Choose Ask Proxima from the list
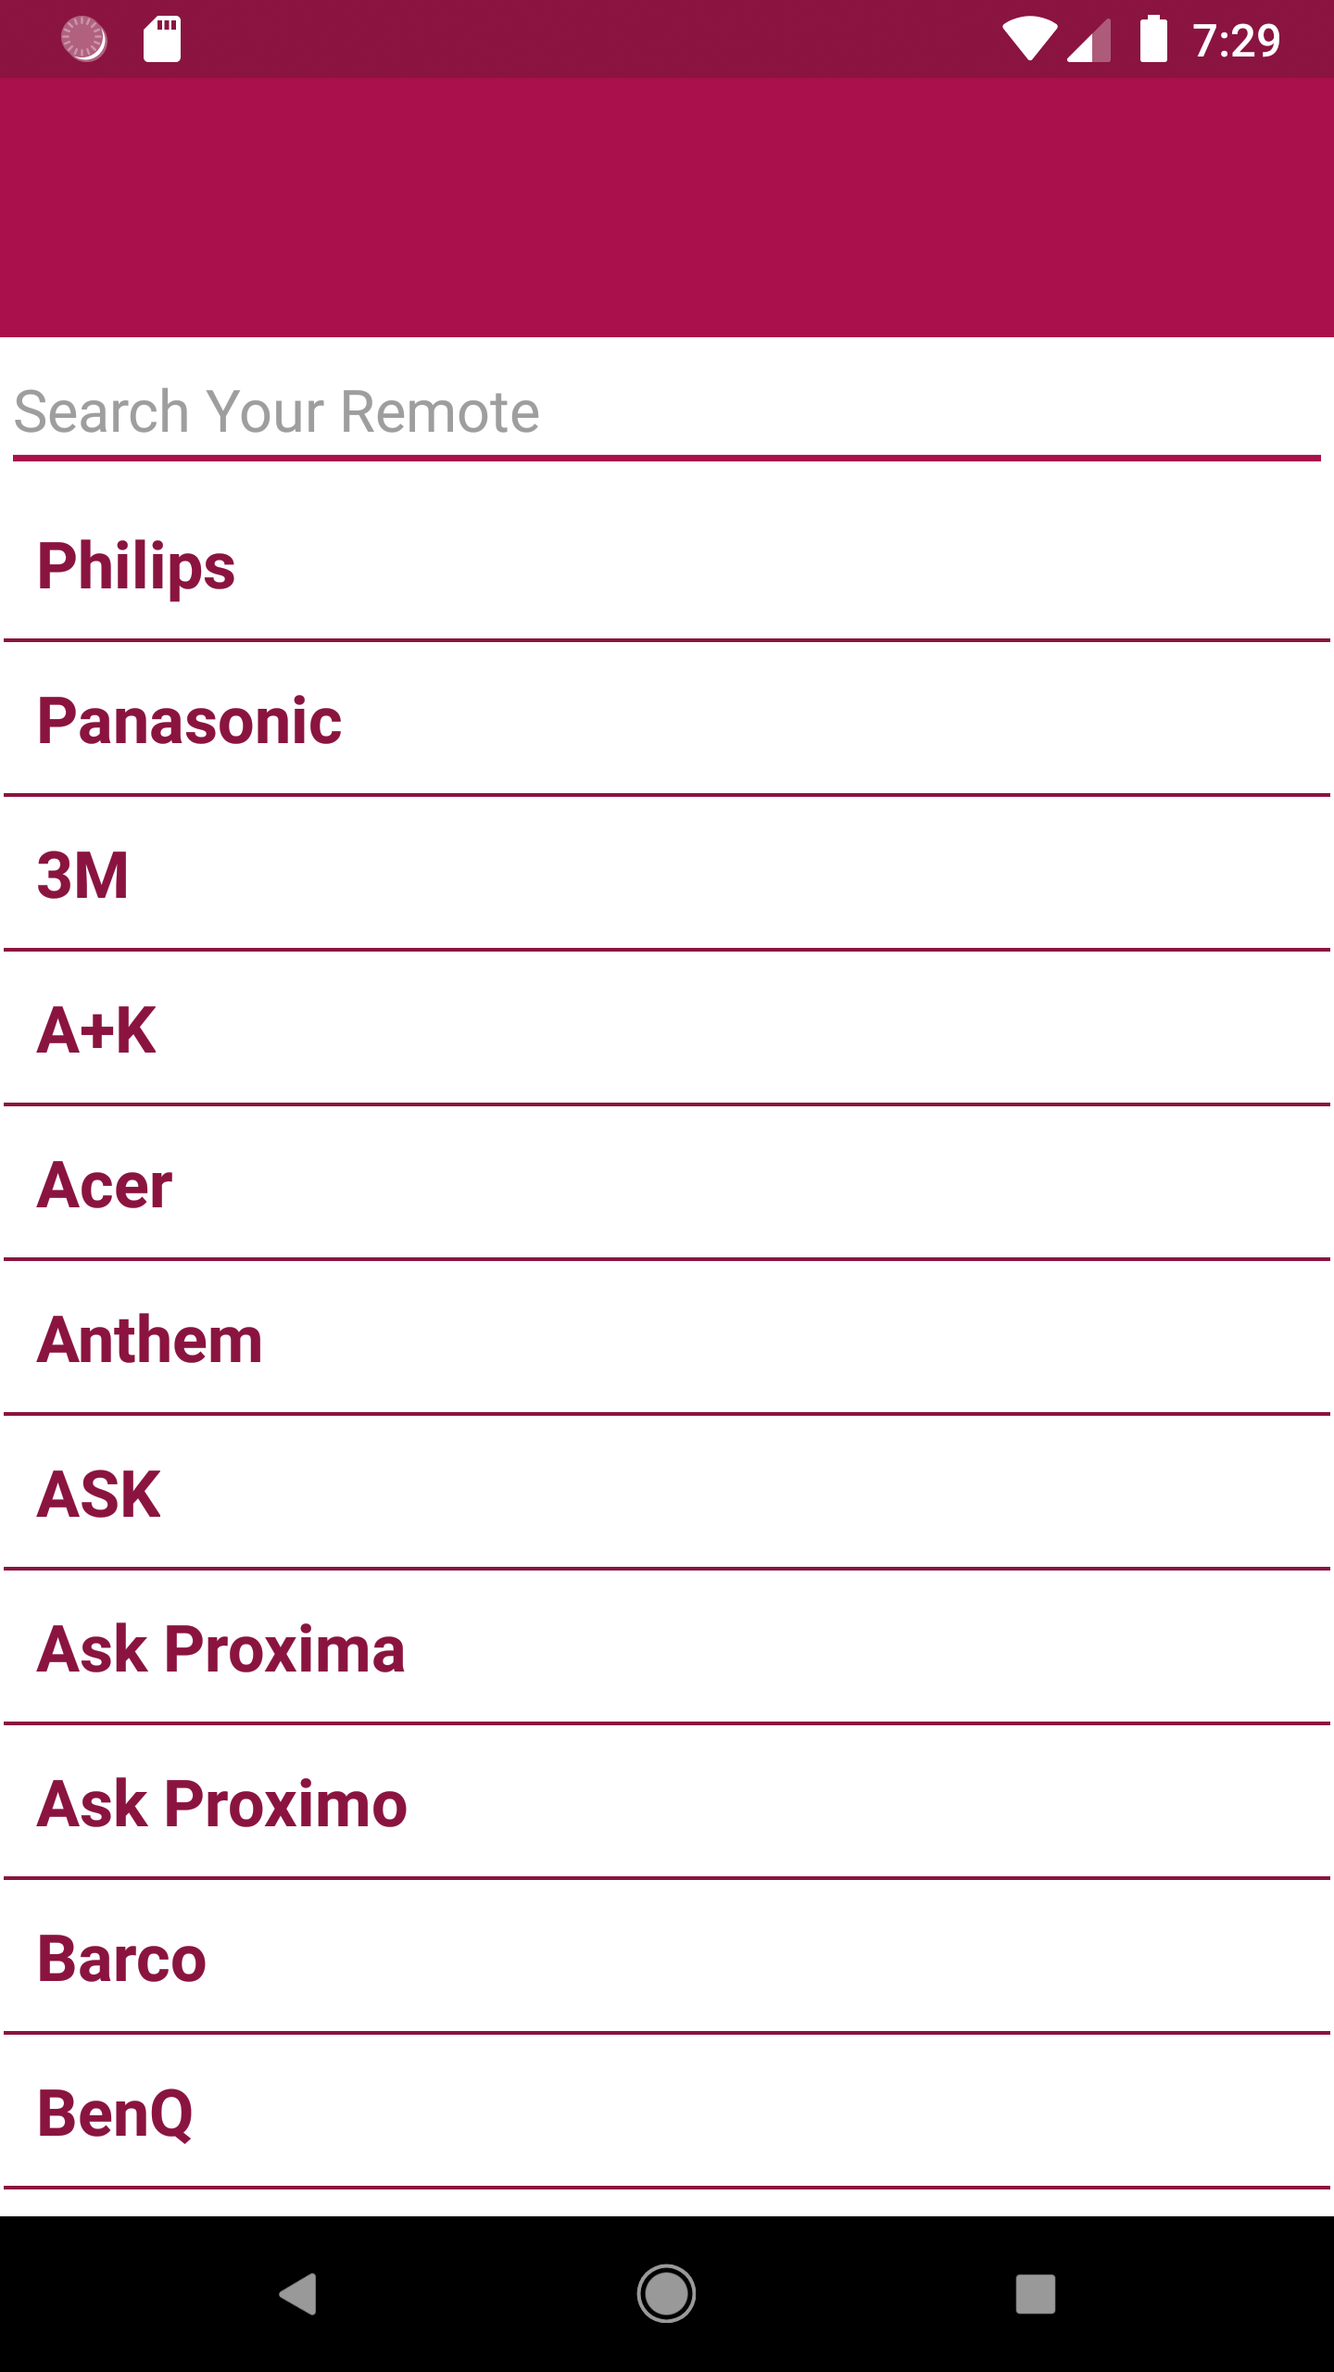1334x2372 pixels. [x=667, y=1649]
